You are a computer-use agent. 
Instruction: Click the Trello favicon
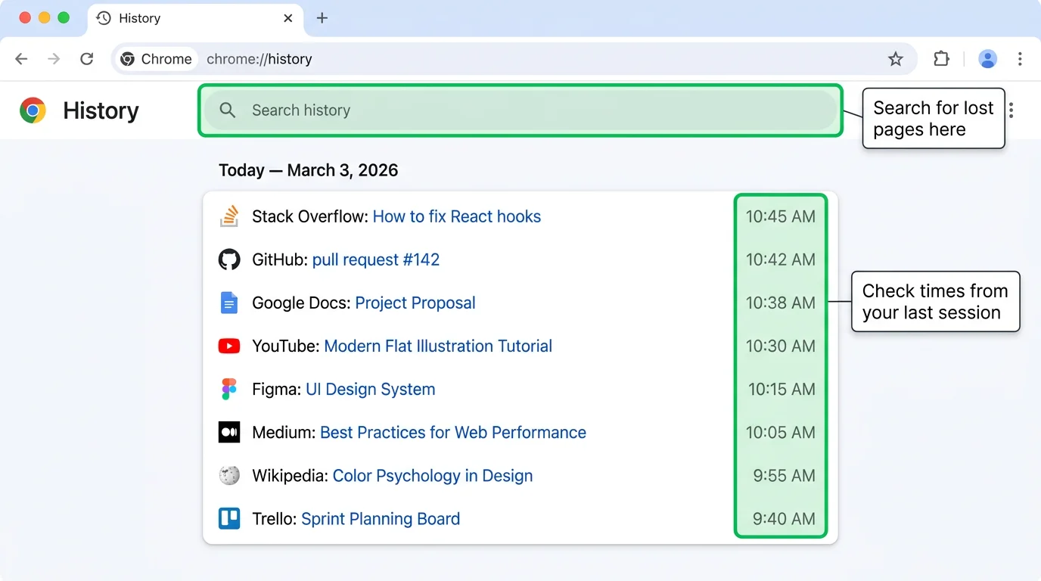229,518
